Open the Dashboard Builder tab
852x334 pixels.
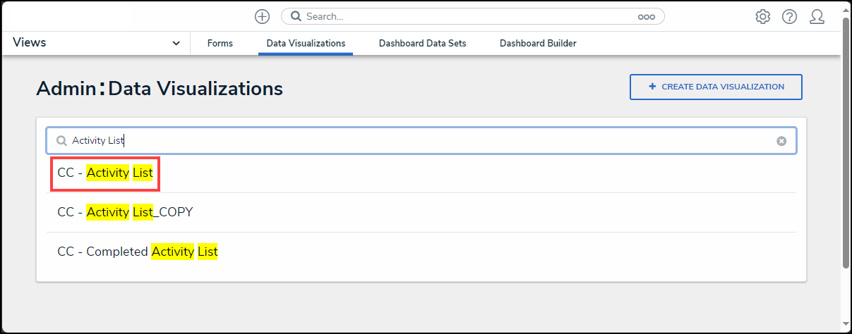coord(538,44)
